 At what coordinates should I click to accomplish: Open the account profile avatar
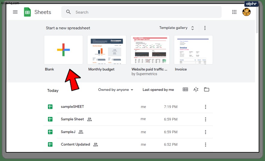pyautogui.click(x=246, y=12)
